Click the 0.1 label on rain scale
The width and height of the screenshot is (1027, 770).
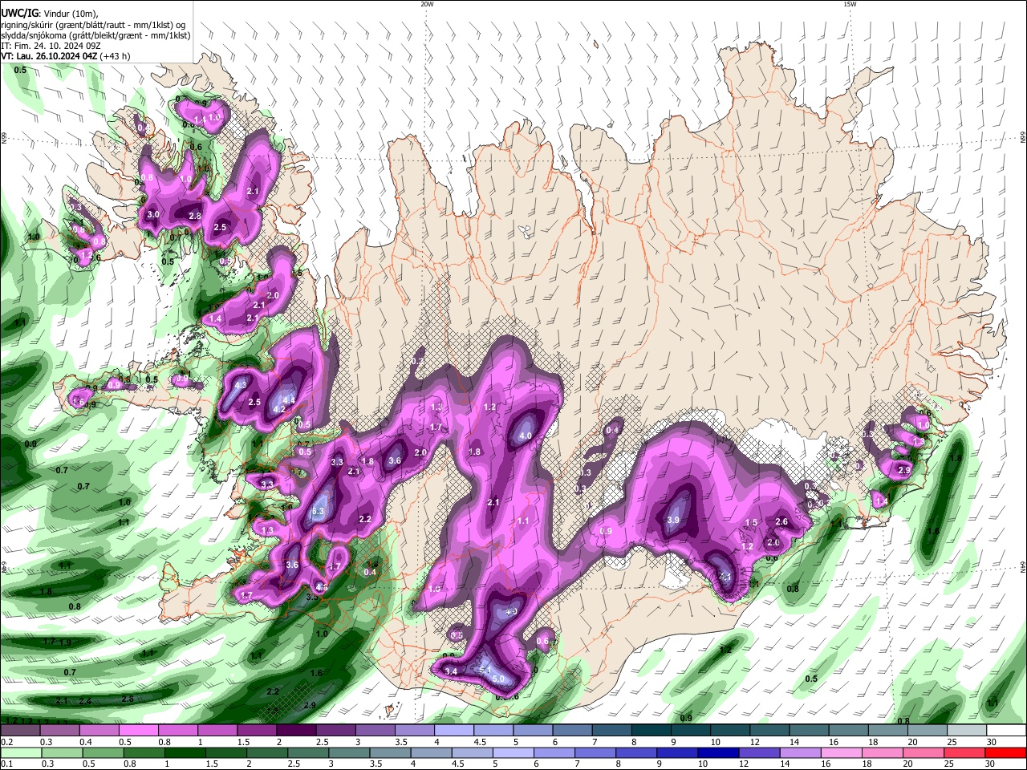click(6, 764)
